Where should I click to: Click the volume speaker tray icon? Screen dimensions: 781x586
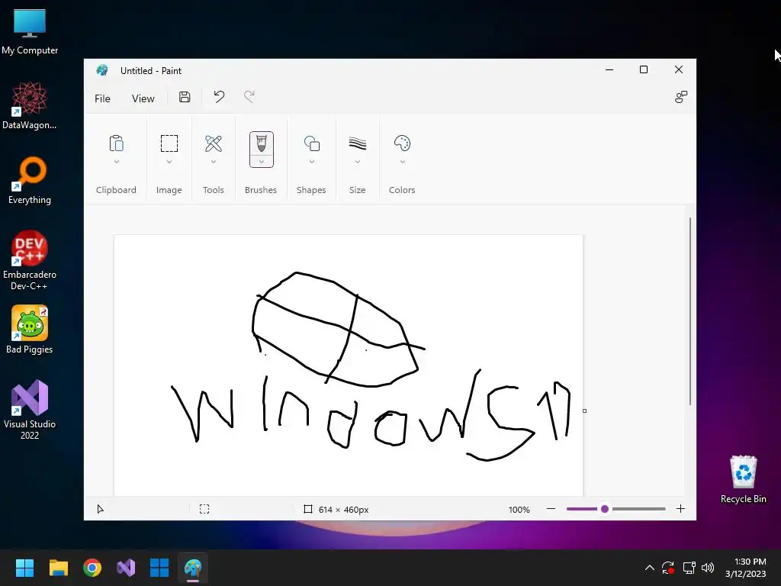click(707, 568)
